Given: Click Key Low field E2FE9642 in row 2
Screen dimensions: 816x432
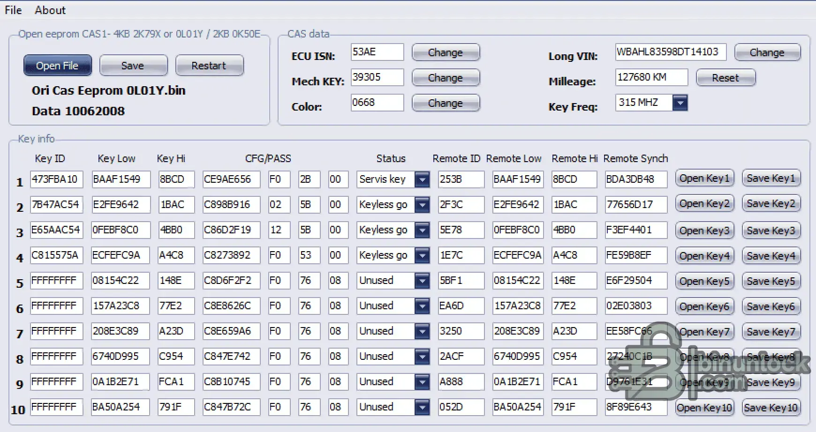Looking at the screenshot, I should point(121,205).
